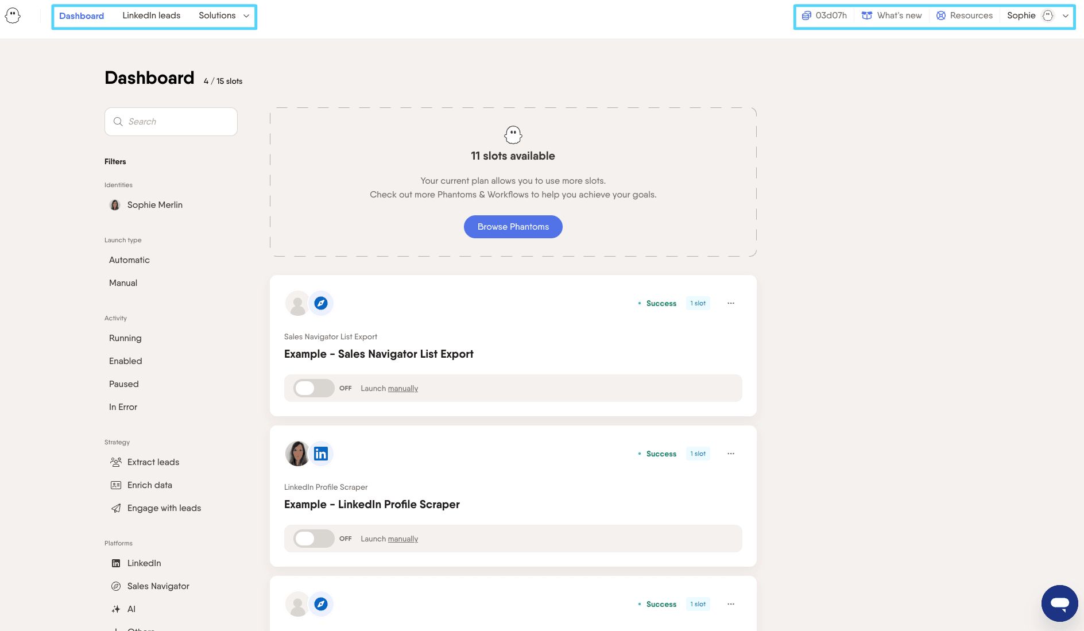Click the Browse Phantoms button
The width and height of the screenshot is (1084, 631).
click(513, 227)
